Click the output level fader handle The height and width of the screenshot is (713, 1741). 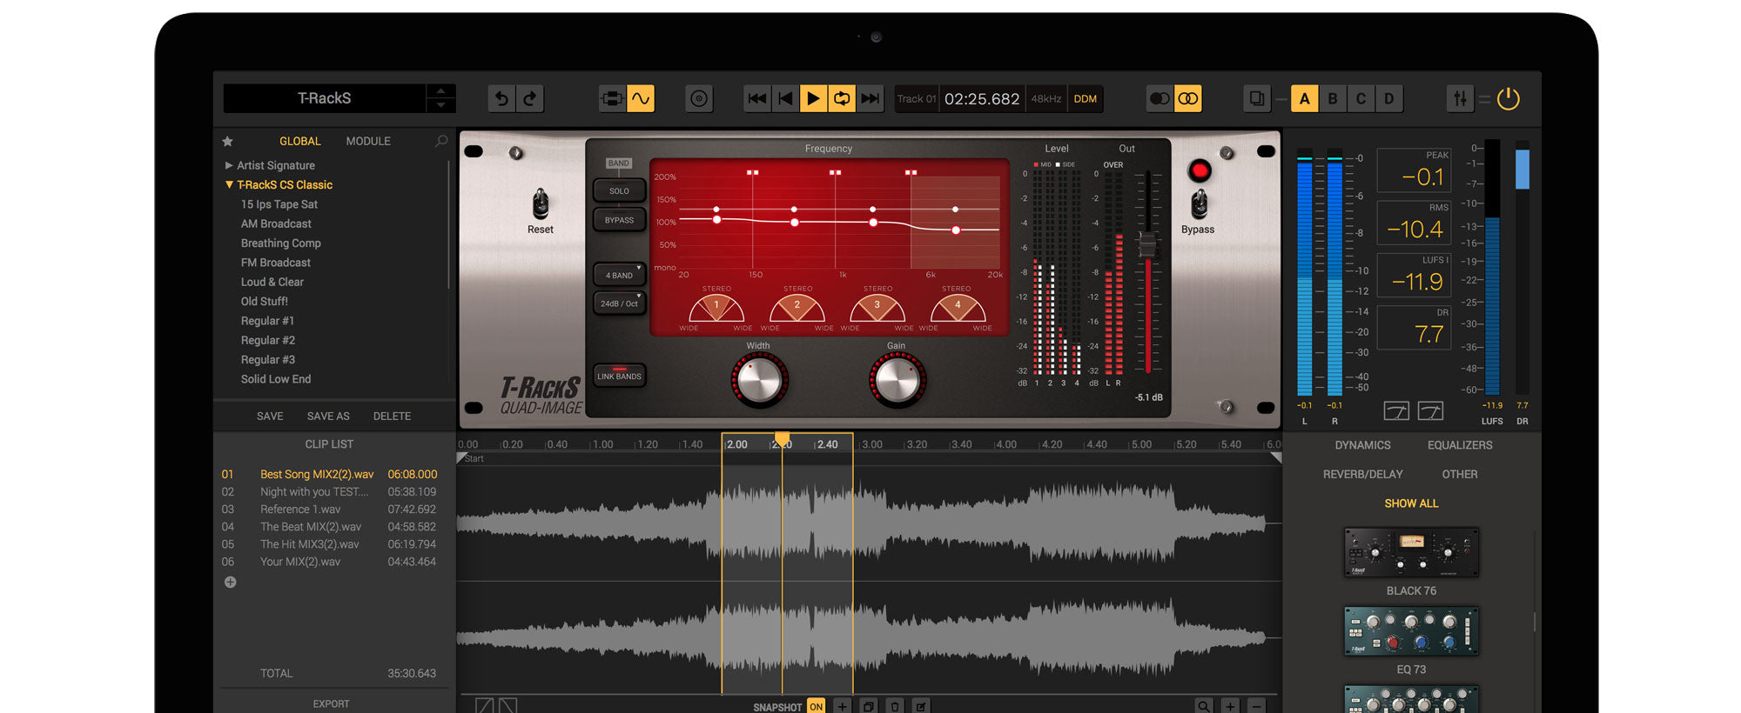1147,245
